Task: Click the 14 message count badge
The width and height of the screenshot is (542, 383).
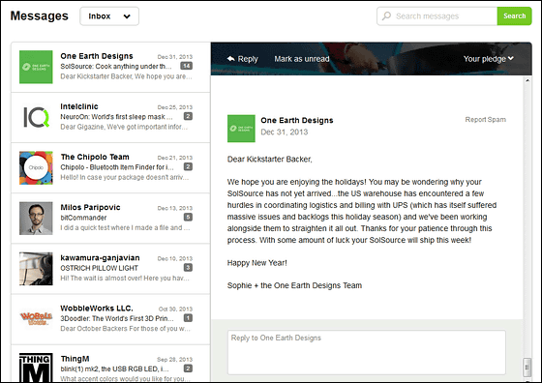Action: pyautogui.click(x=186, y=66)
